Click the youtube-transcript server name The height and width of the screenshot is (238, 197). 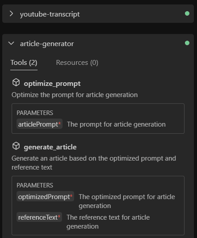tap(50, 14)
